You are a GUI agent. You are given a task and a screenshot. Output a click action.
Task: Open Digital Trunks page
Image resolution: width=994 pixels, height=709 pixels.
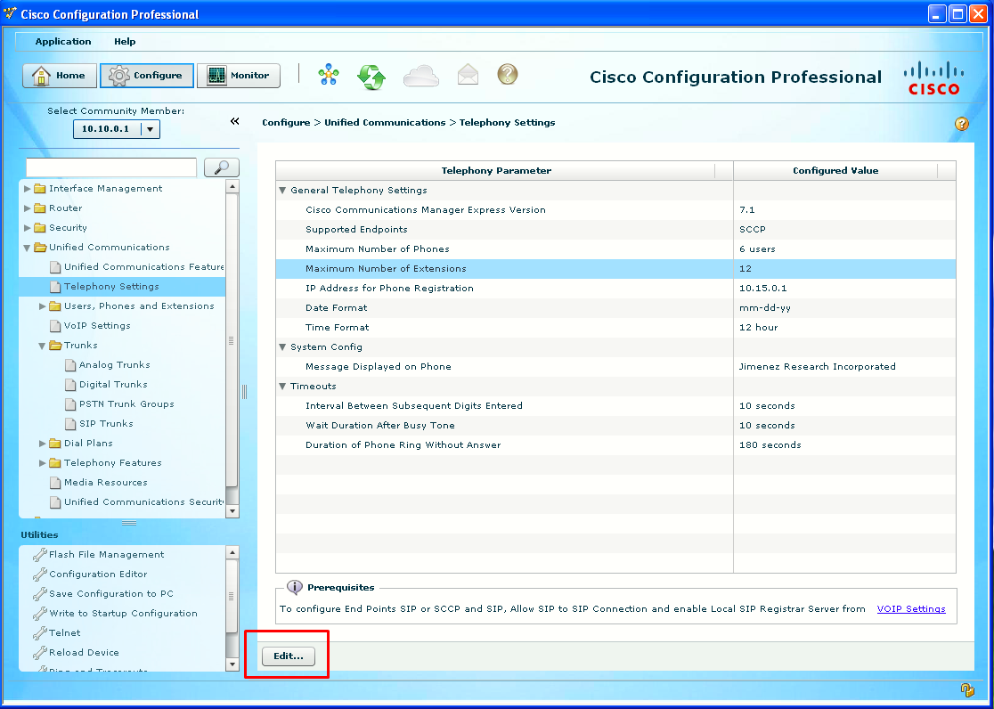(113, 385)
